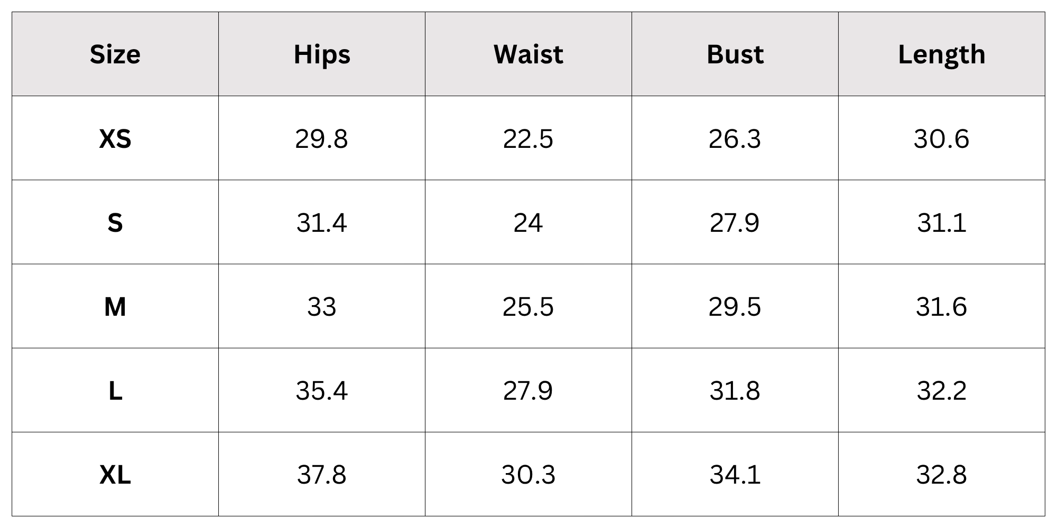Click the M size row label

coord(115,307)
